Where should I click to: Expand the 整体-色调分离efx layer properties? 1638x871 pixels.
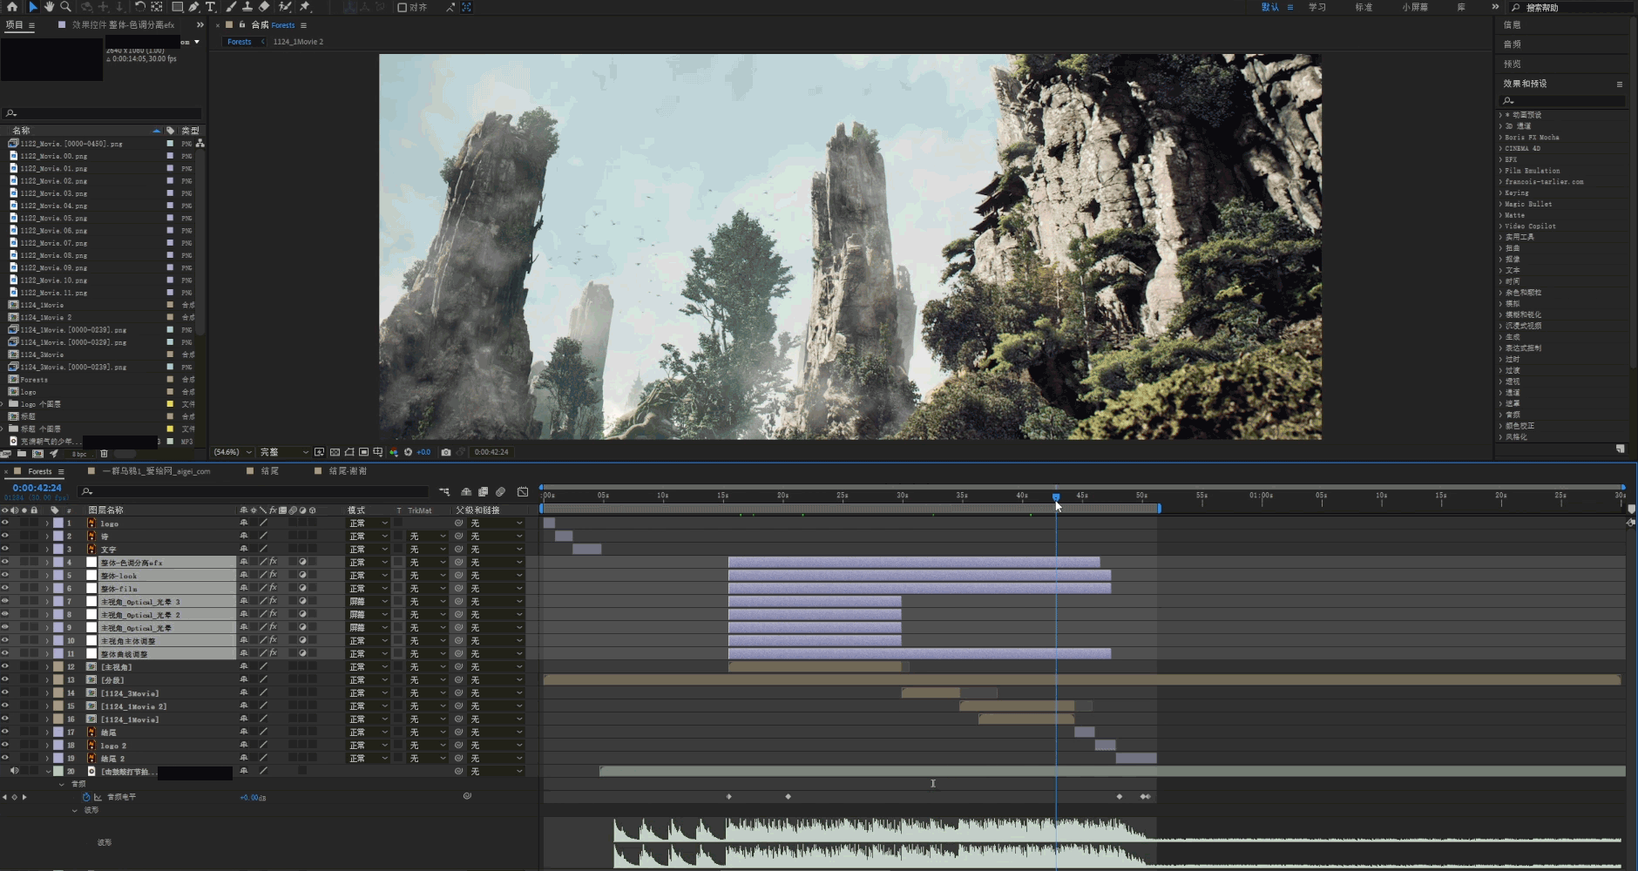pyautogui.click(x=47, y=563)
